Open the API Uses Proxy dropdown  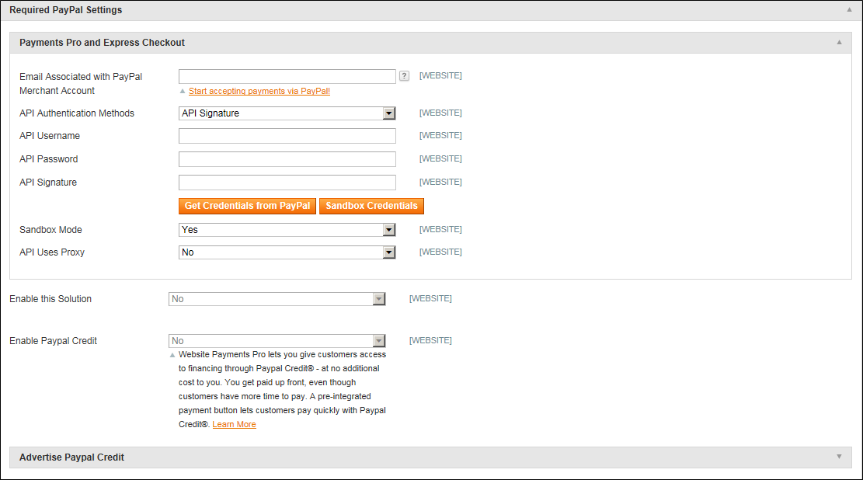(287, 252)
